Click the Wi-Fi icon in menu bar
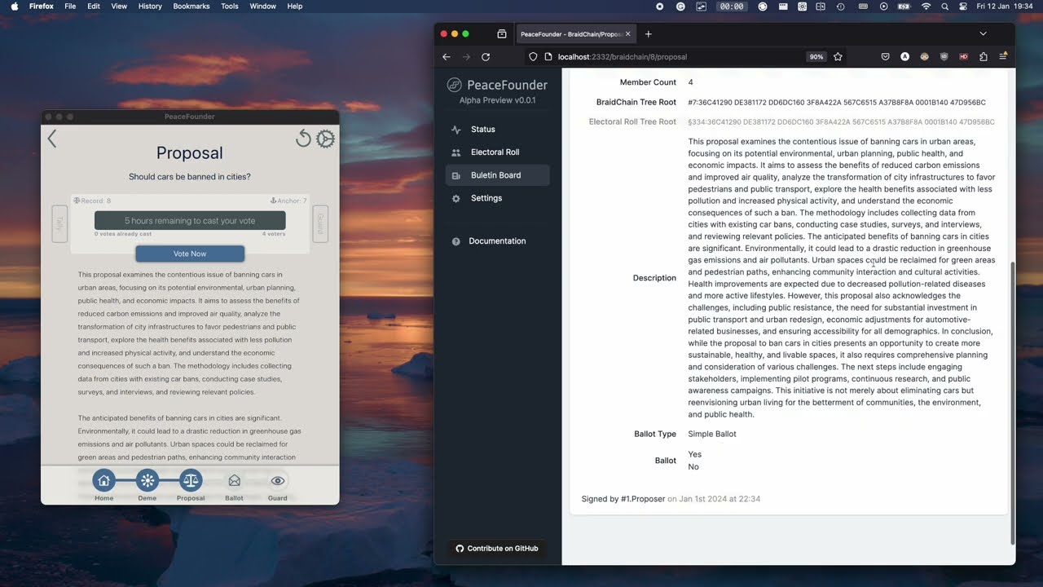The height and width of the screenshot is (587, 1043). point(926,6)
